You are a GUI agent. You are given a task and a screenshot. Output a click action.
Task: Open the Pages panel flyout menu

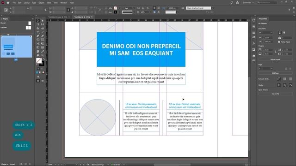coord(32,19)
